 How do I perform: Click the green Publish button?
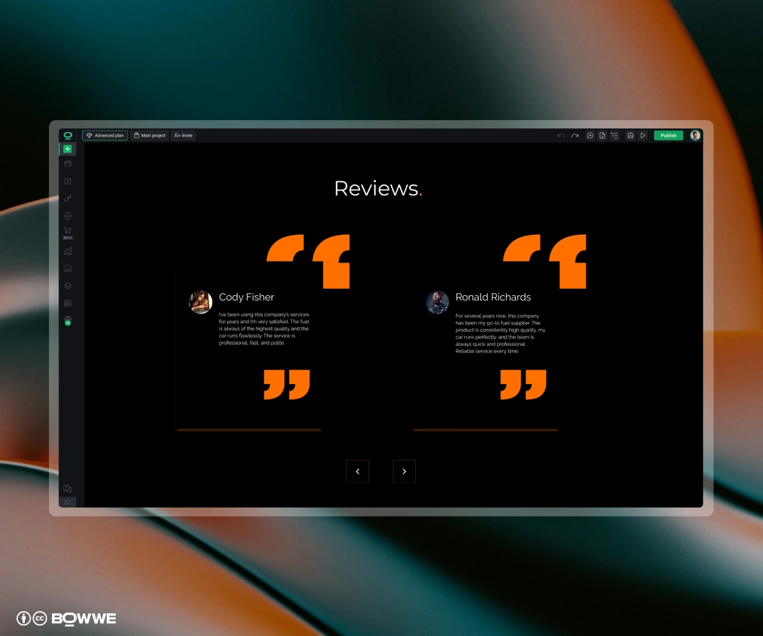click(668, 135)
